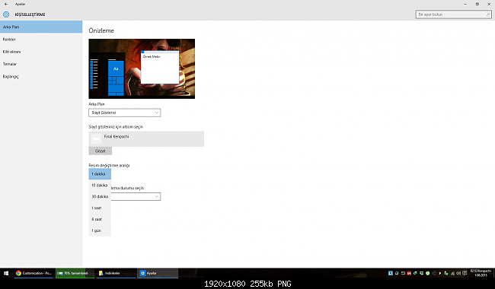The height and width of the screenshot is (289, 495).
Task: Open the Windows Start button
Action: (x=6, y=273)
